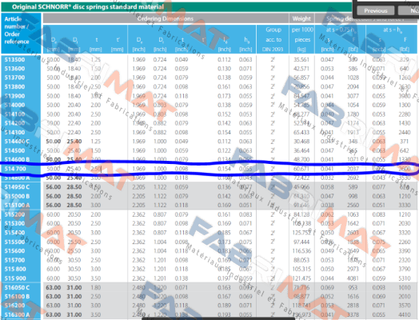This screenshot has height=320, width=419.
Task: Select the force value 5310
Action: [x=405, y=278]
